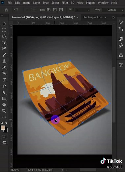Image resolution: width=125 pixels, height=172 pixels.
Task: Split the warp crosswise
Action: coord(49,10)
